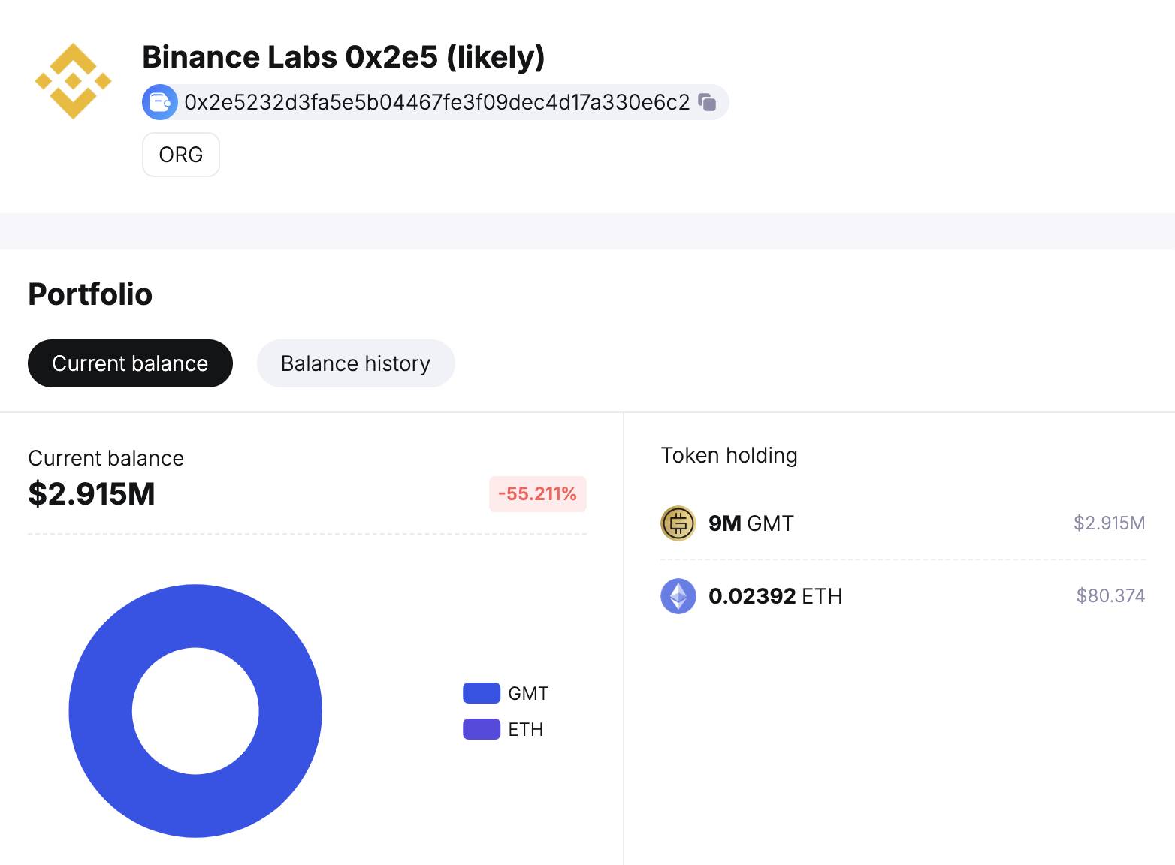Switch to Balance history tab
Image resolution: width=1175 pixels, height=865 pixels.
355,363
